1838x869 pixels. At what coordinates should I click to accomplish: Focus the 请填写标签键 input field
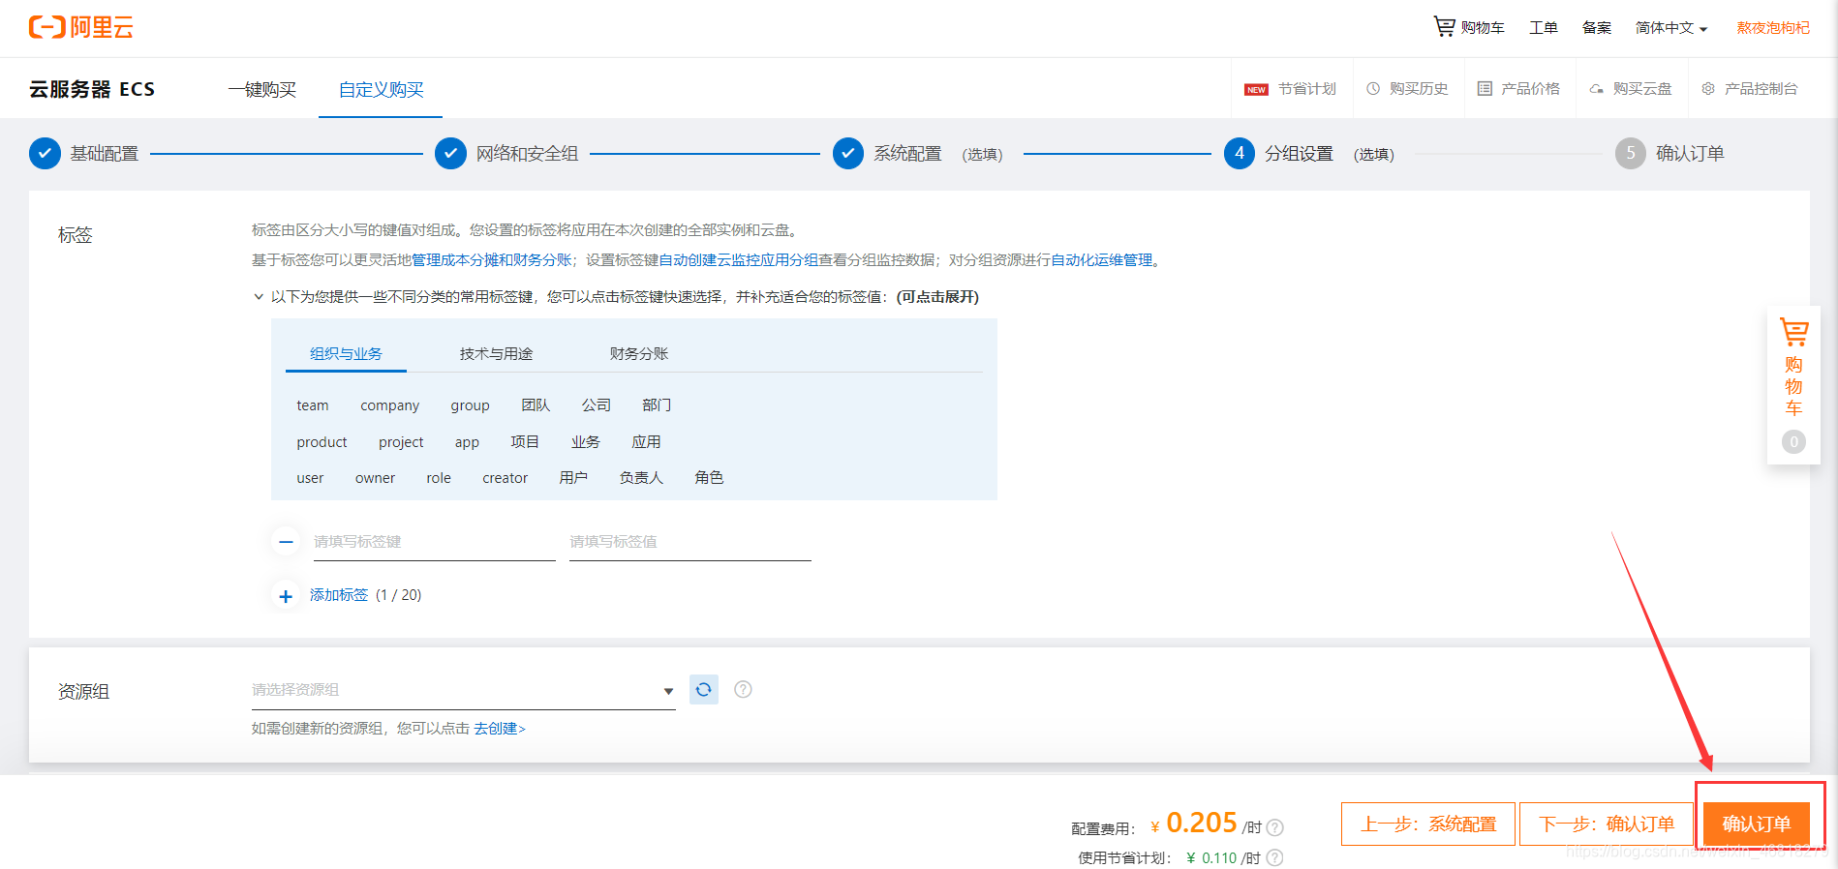click(434, 542)
